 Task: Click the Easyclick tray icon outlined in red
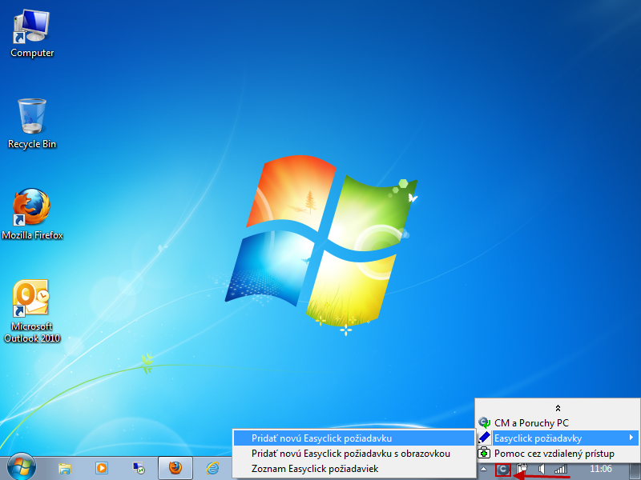click(503, 470)
